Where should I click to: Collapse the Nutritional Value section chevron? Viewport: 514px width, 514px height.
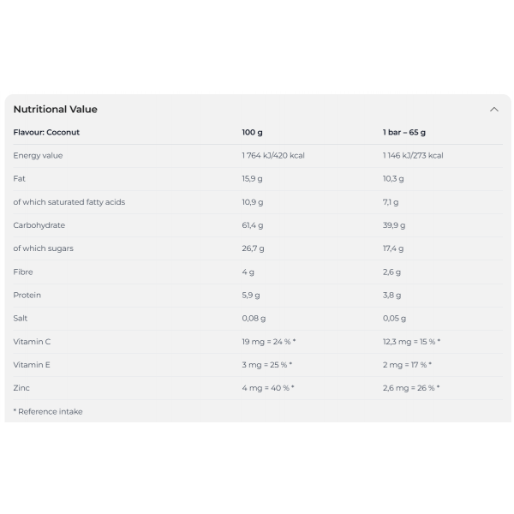493,110
